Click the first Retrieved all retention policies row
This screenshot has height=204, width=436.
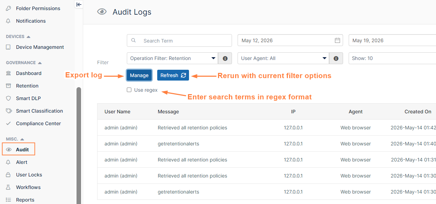(x=267, y=128)
